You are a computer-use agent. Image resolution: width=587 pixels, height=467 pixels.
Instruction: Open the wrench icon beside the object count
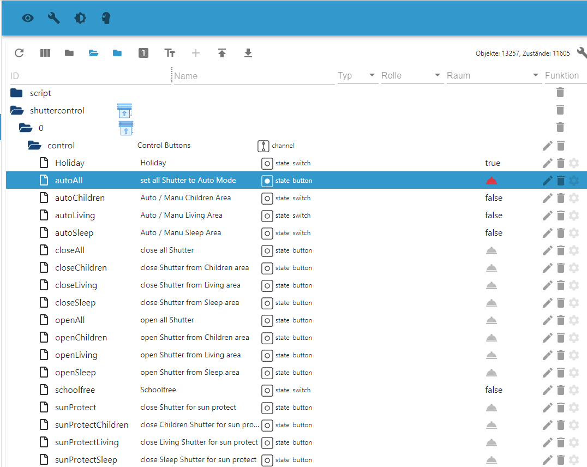[582, 53]
